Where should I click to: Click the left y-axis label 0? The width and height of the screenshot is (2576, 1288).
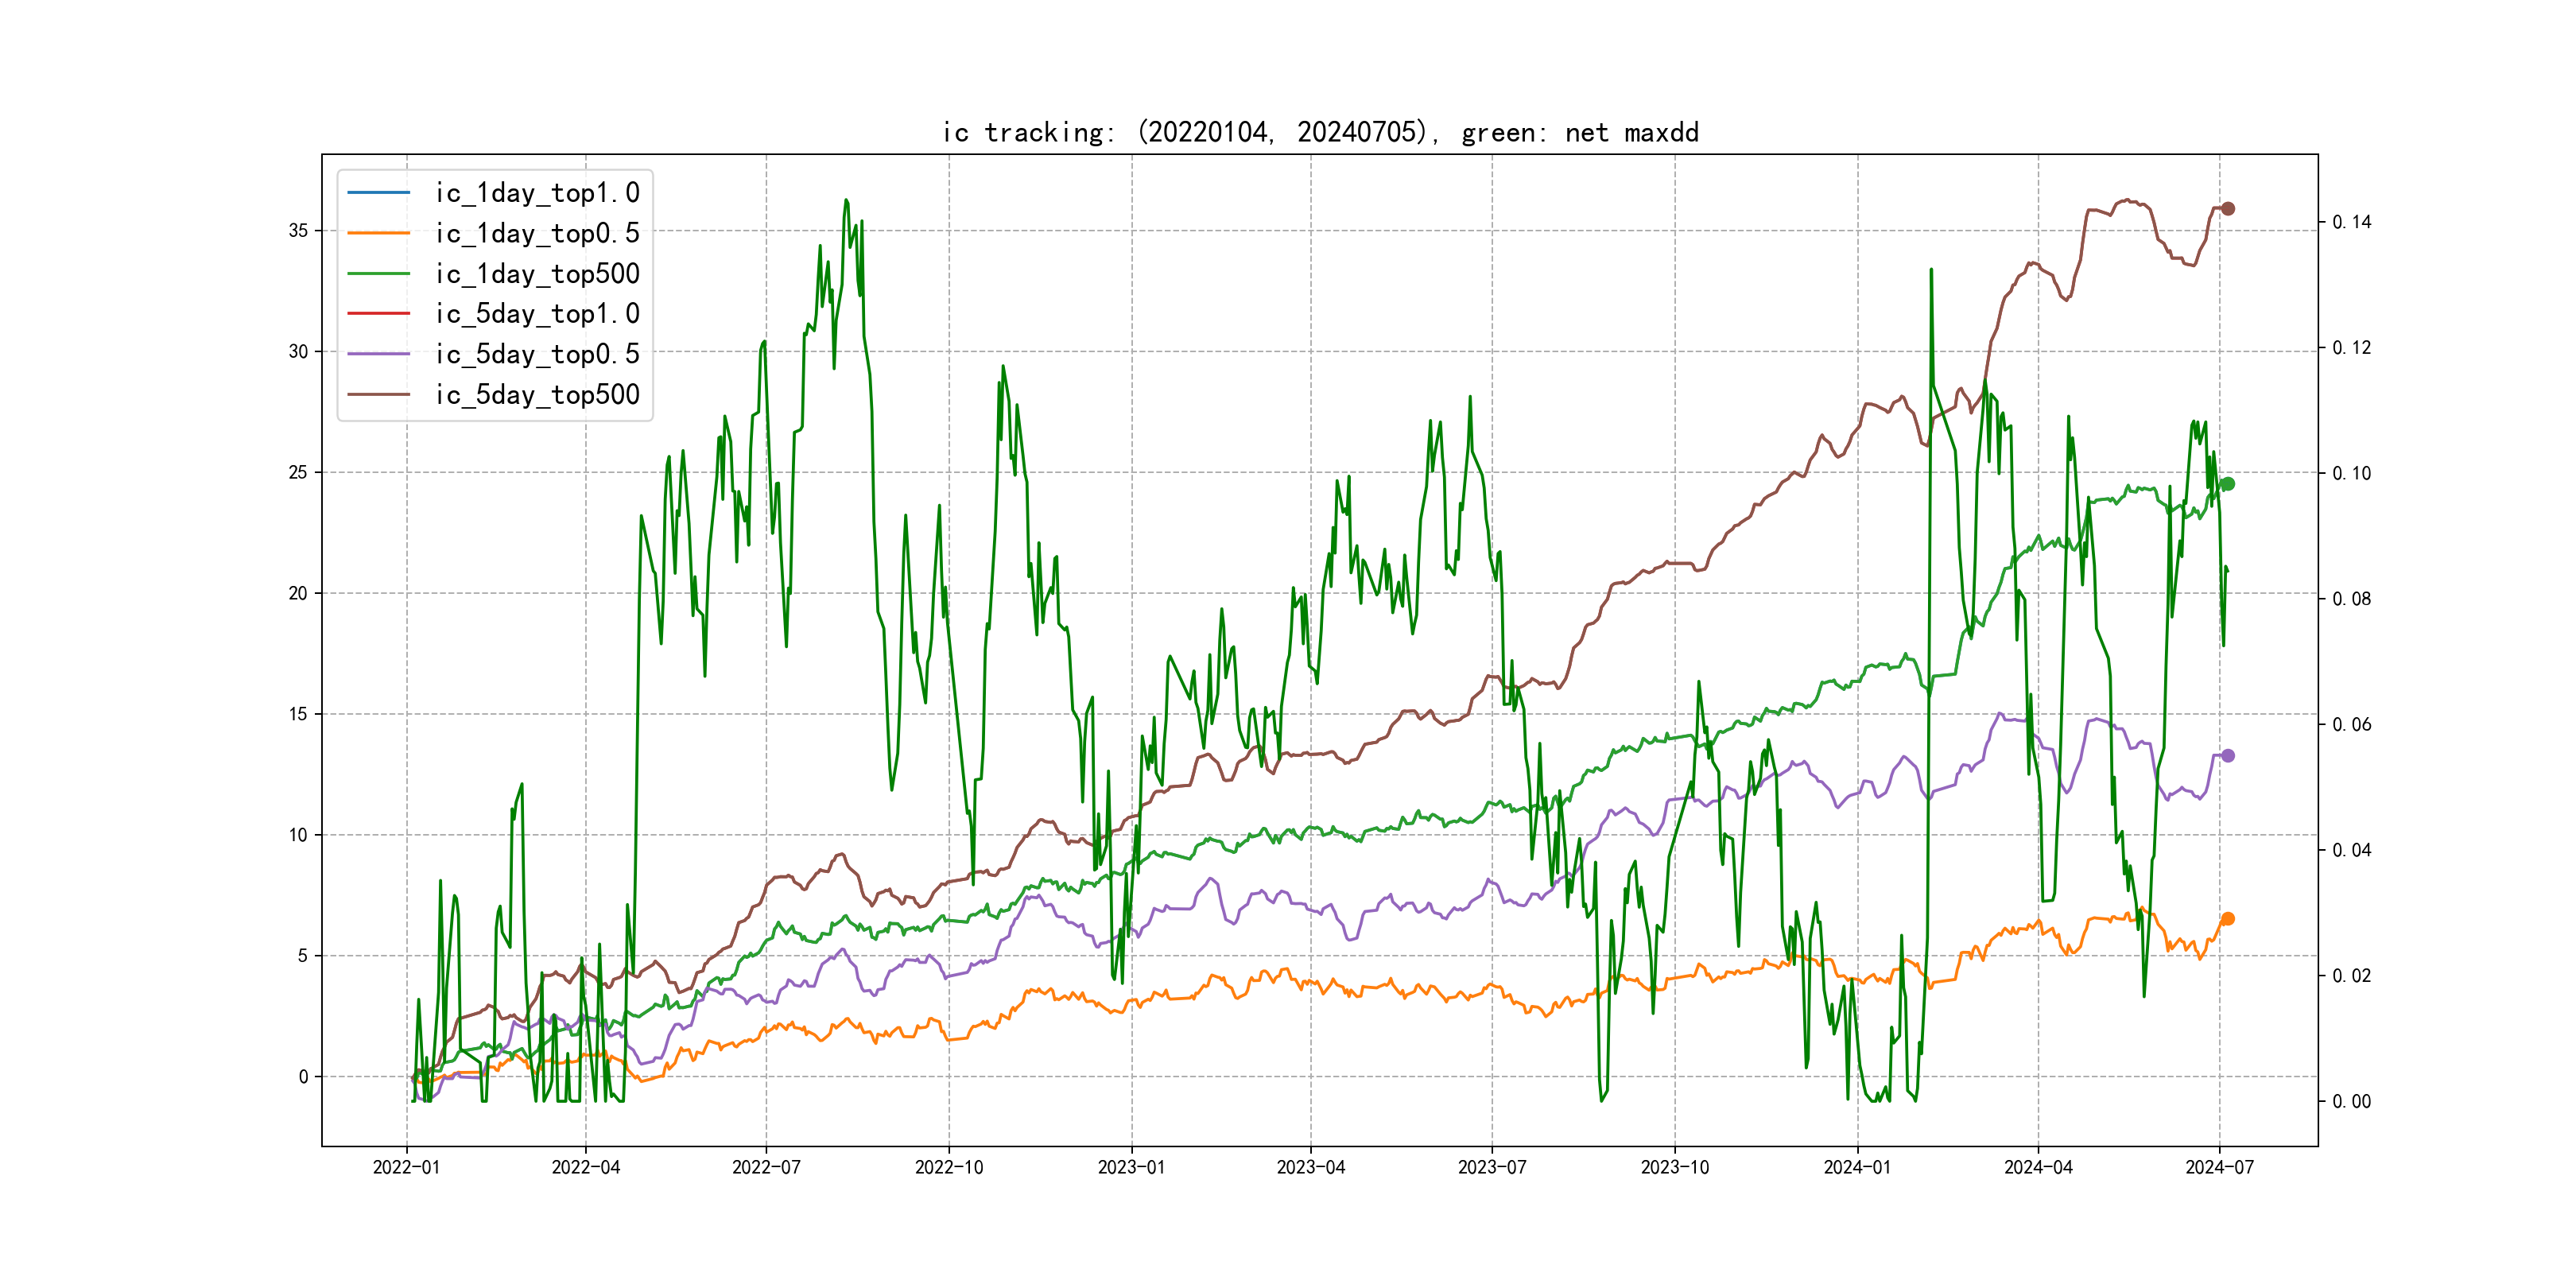303,1077
